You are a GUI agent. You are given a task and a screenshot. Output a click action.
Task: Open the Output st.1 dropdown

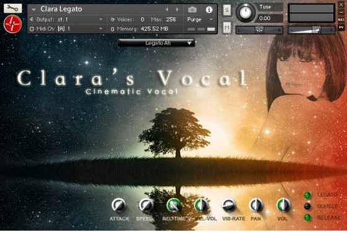pyautogui.click(x=66, y=19)
